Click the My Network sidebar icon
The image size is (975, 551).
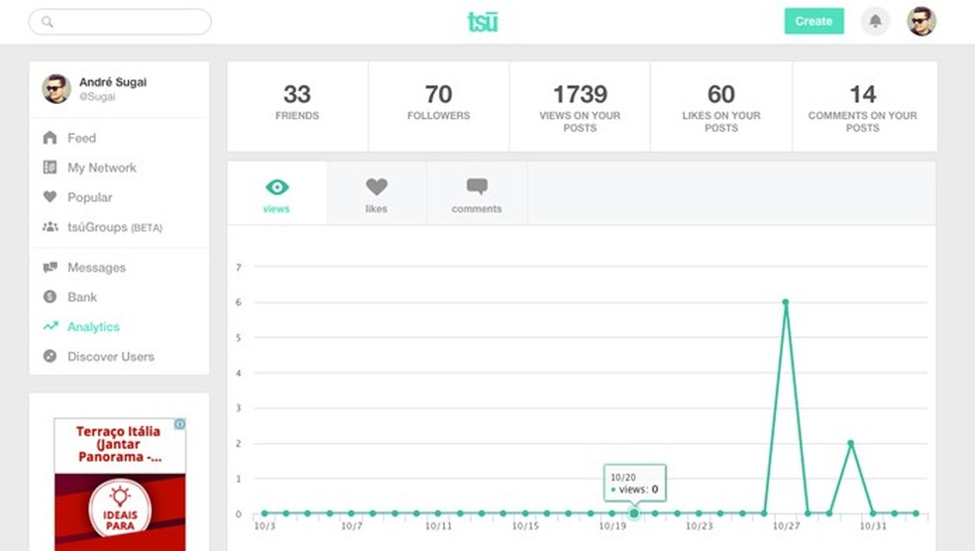[50, 167]
